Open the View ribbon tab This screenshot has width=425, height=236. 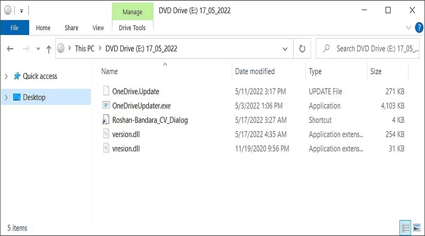[98, 28]
